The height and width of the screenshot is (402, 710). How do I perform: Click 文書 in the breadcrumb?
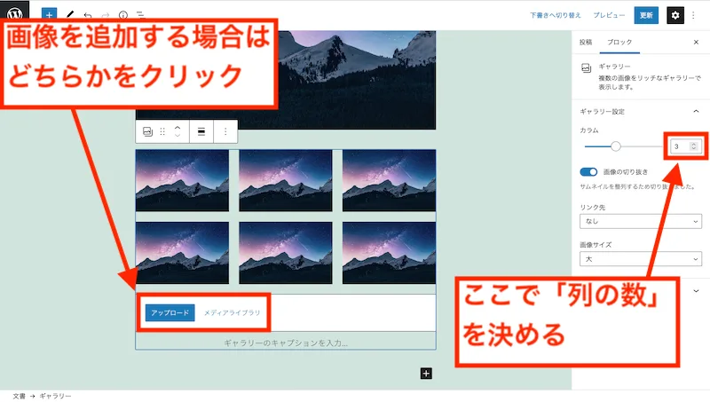(19, 396)
